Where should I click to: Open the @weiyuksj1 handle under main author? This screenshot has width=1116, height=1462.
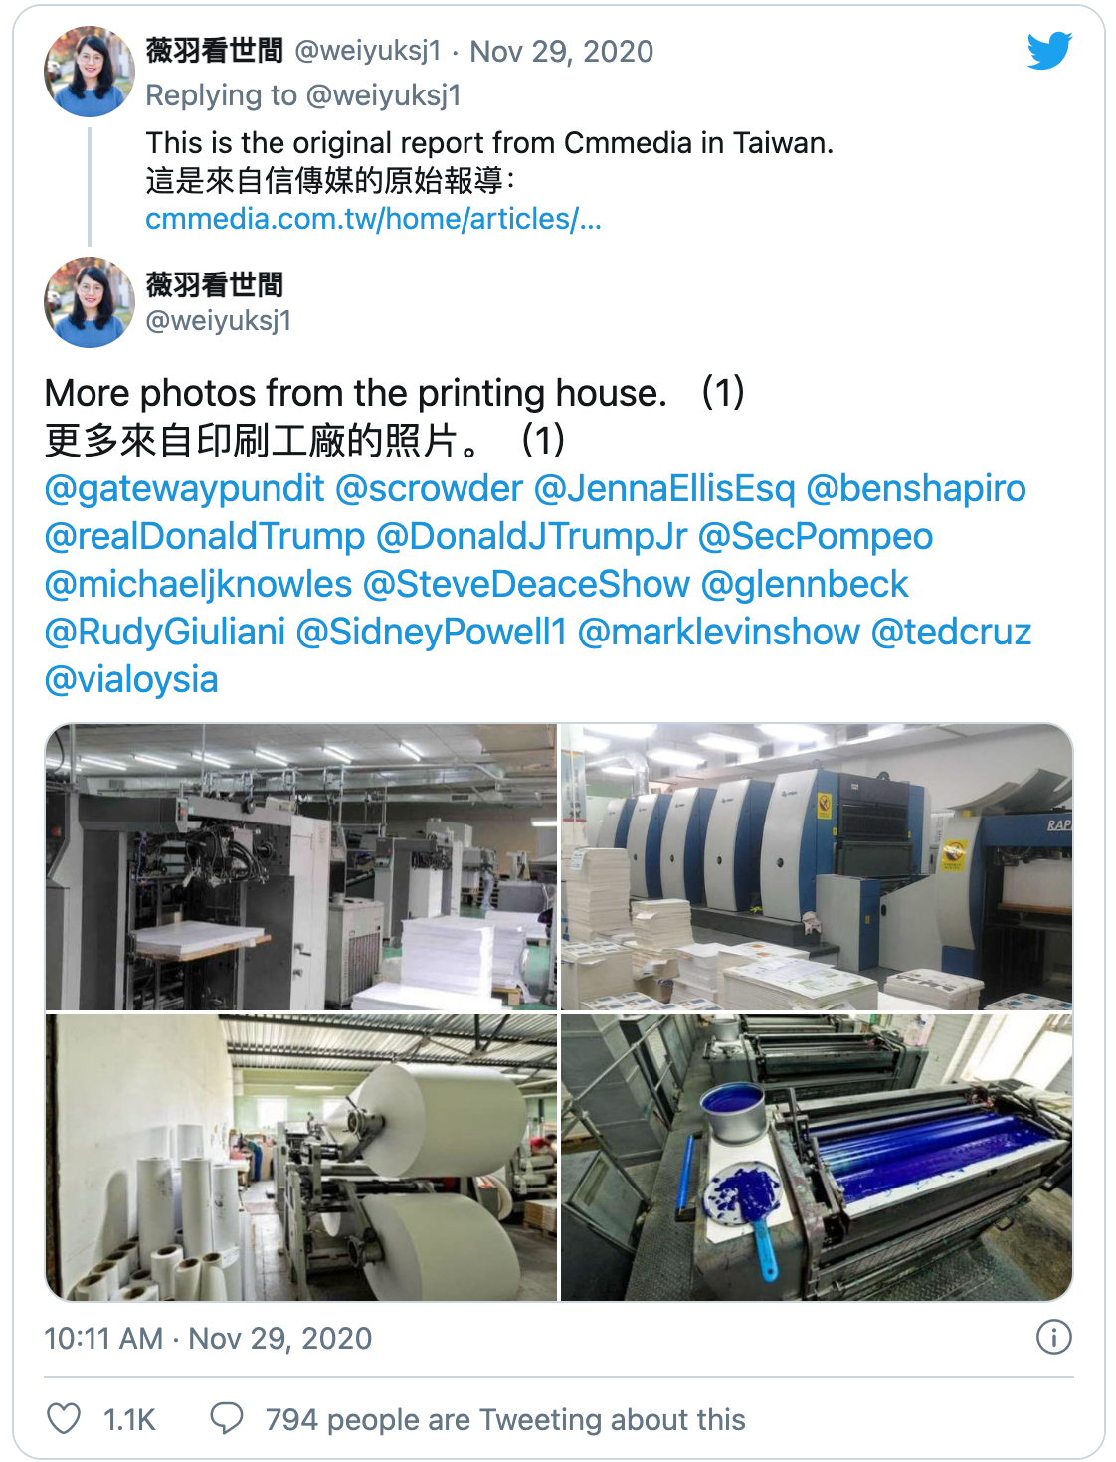tap(218, 320)
